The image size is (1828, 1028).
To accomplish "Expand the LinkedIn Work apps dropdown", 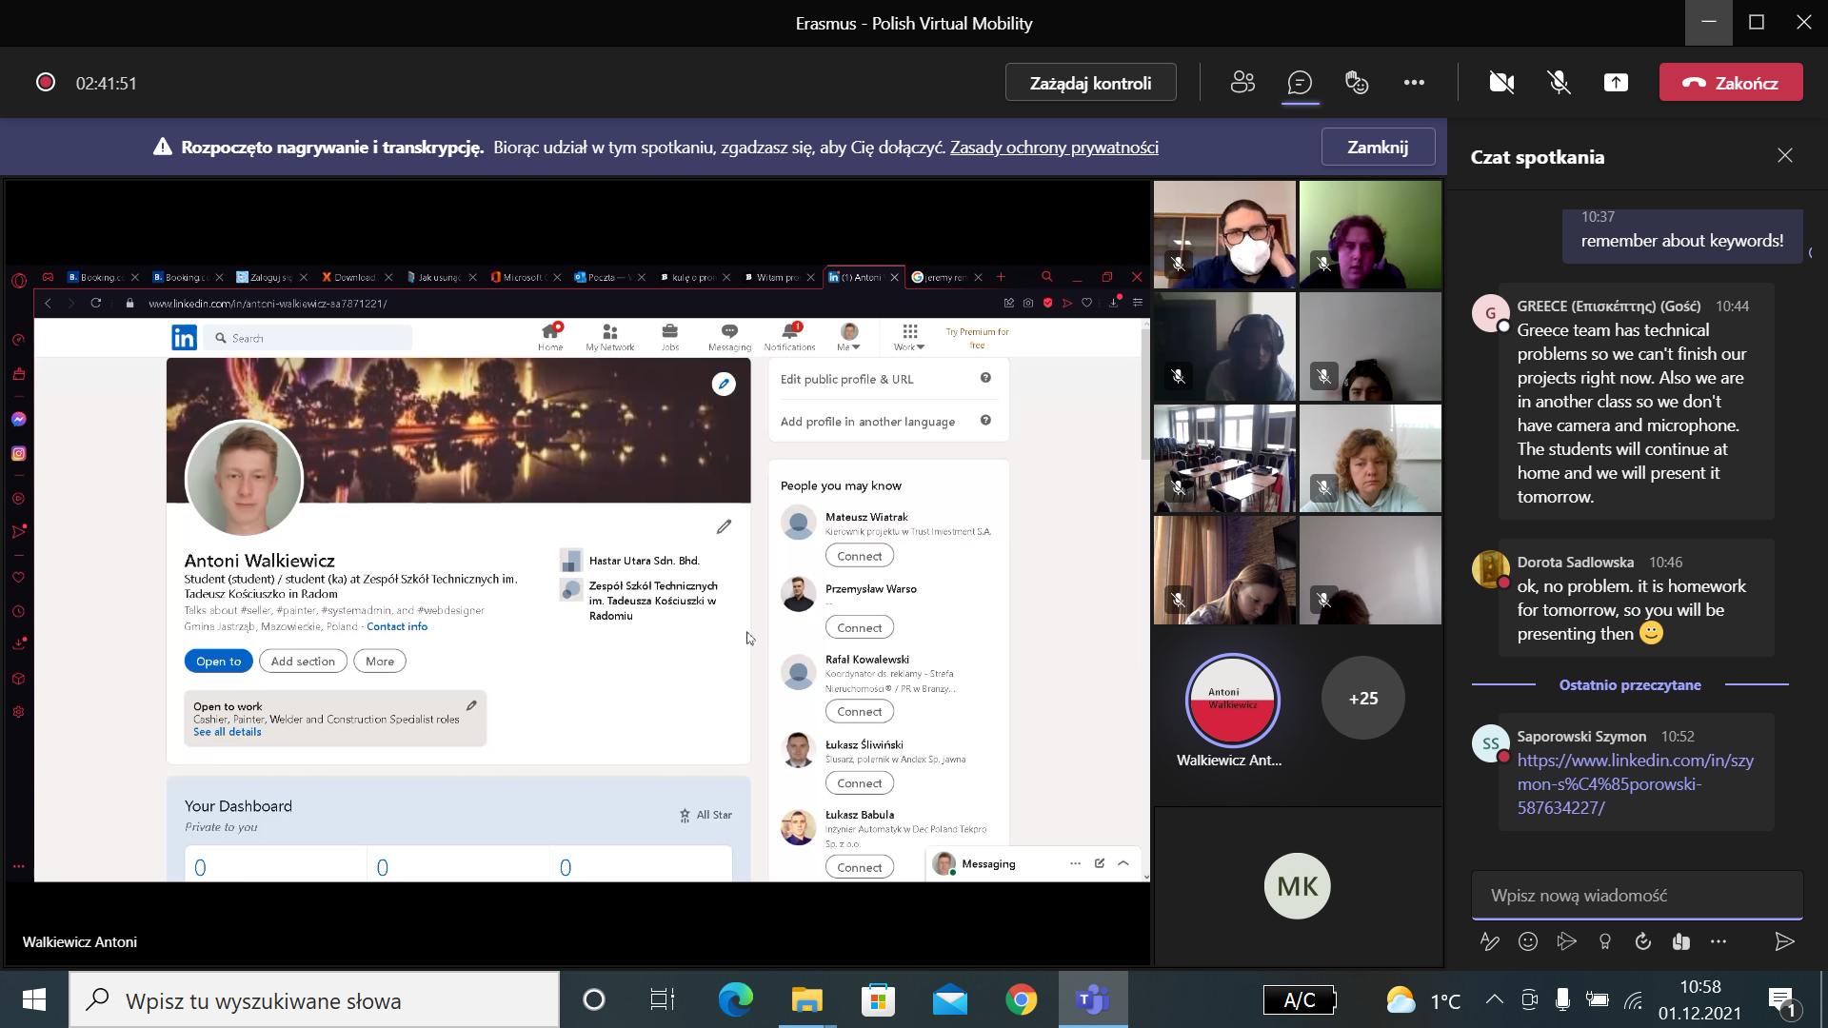I will [x=909, y=337].
